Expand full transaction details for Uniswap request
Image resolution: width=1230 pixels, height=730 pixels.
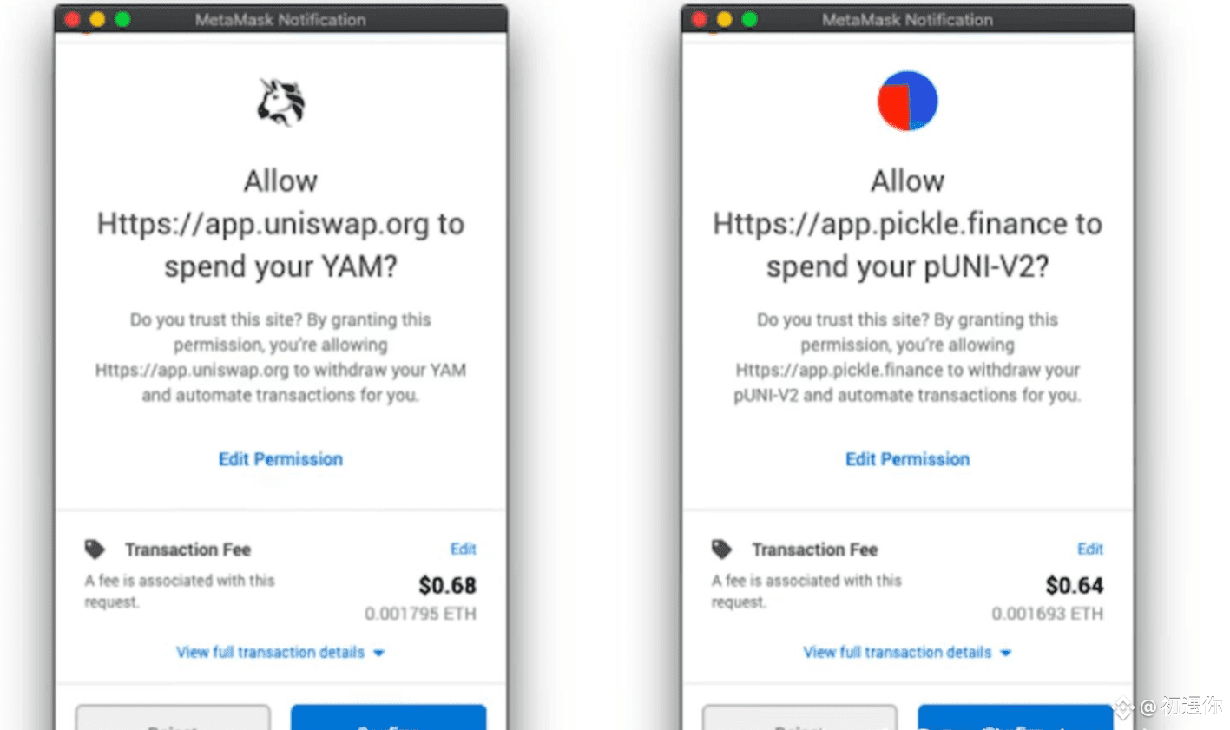pyautogui.click(x=271, y=652)
